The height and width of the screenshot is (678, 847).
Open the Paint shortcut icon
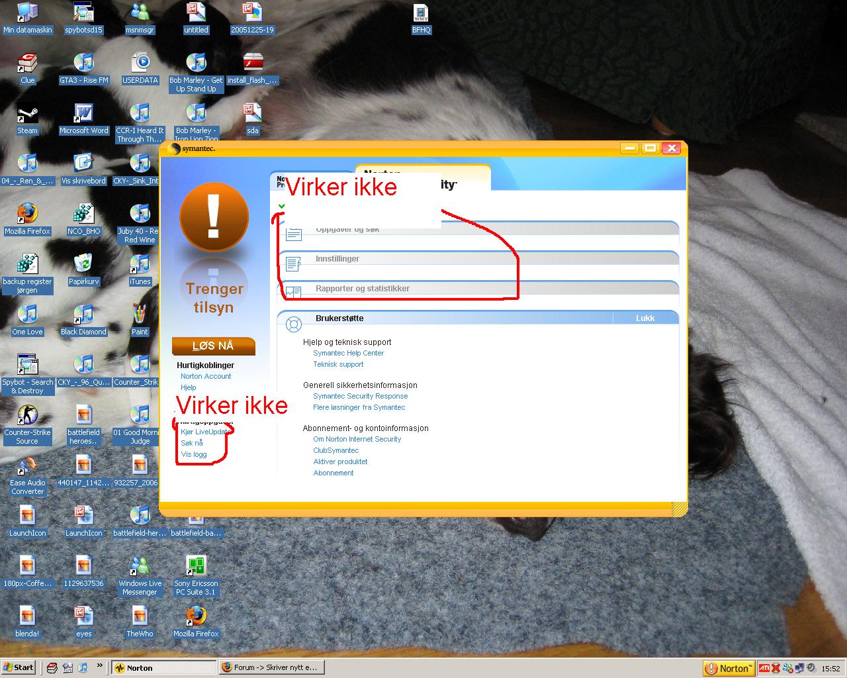140,321
